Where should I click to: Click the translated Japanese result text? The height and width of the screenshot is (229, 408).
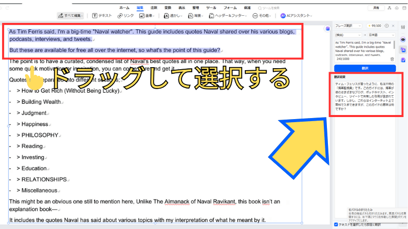(365, 96)
